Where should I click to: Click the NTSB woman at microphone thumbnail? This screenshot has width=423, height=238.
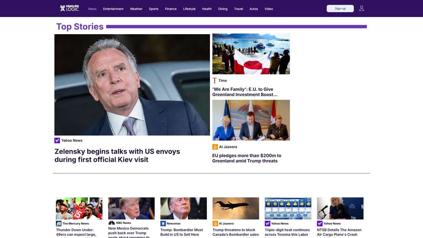(340, 208)
